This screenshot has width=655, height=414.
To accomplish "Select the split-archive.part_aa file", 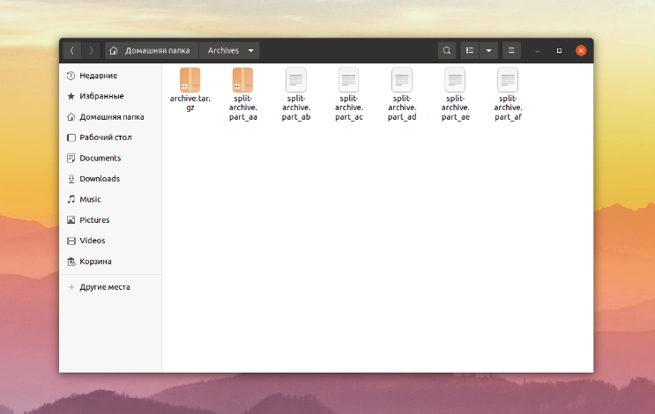I will [x=242, y=81].
